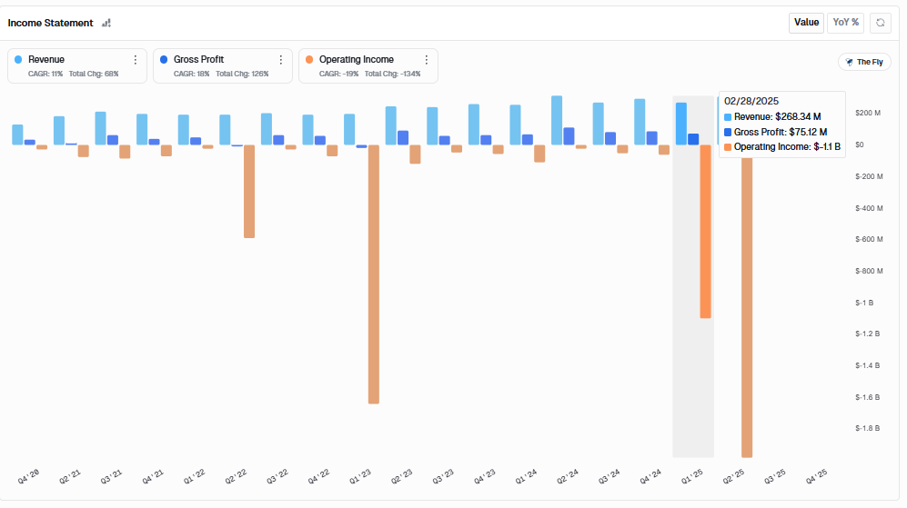Click the Income Statement heading
Screen dimensions: 907x508
point(49,23)
